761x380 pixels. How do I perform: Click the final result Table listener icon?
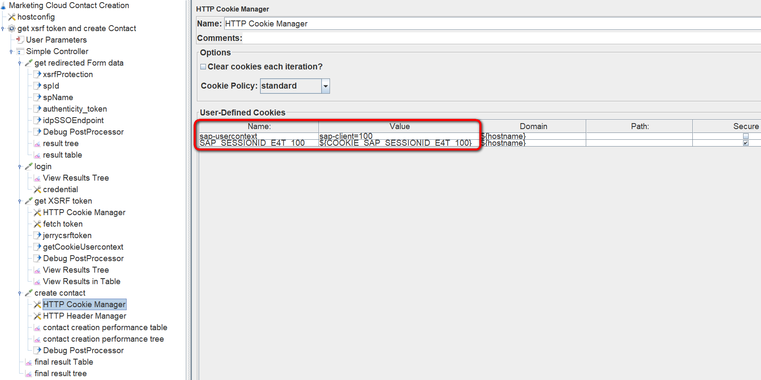(x=29, y=362)
